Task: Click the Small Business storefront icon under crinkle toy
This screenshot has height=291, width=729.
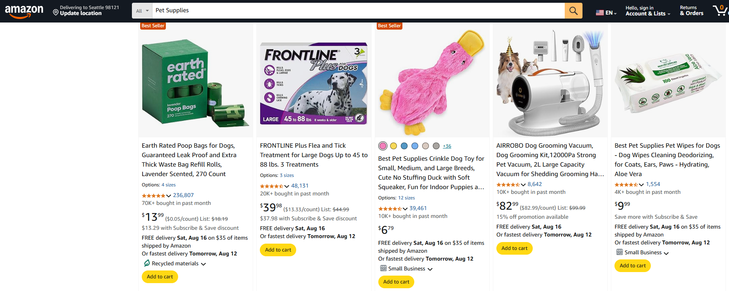Action: (x=383, y=268)
